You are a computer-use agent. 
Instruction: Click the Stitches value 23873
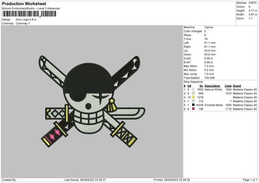click(x=253, y=3)
